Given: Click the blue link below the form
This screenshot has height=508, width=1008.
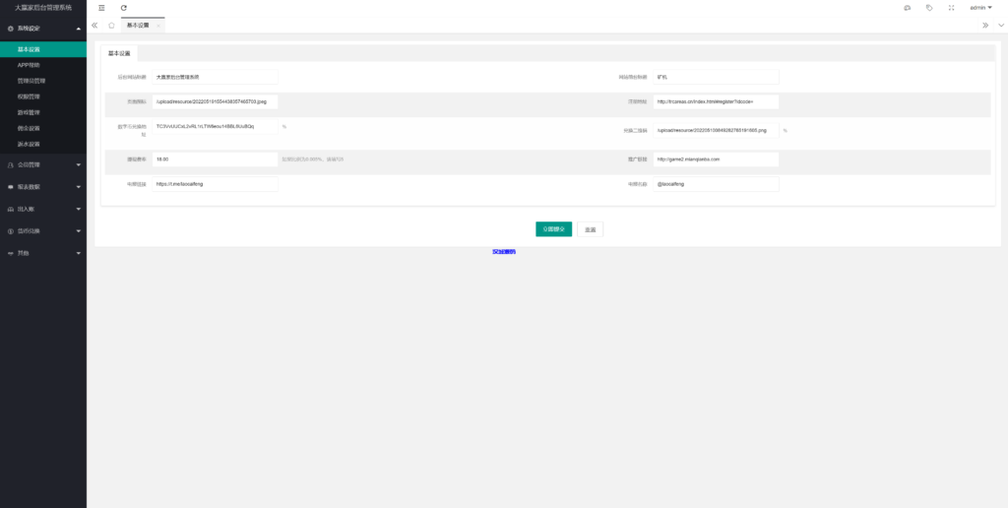Looking at the screenshot, I should pyautogui.click(x=503, y=252).
